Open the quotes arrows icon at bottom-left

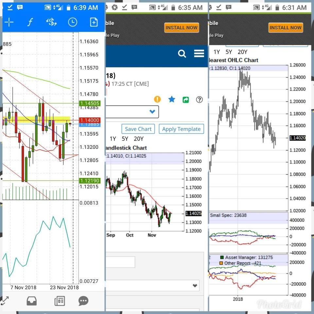(5, 301)
